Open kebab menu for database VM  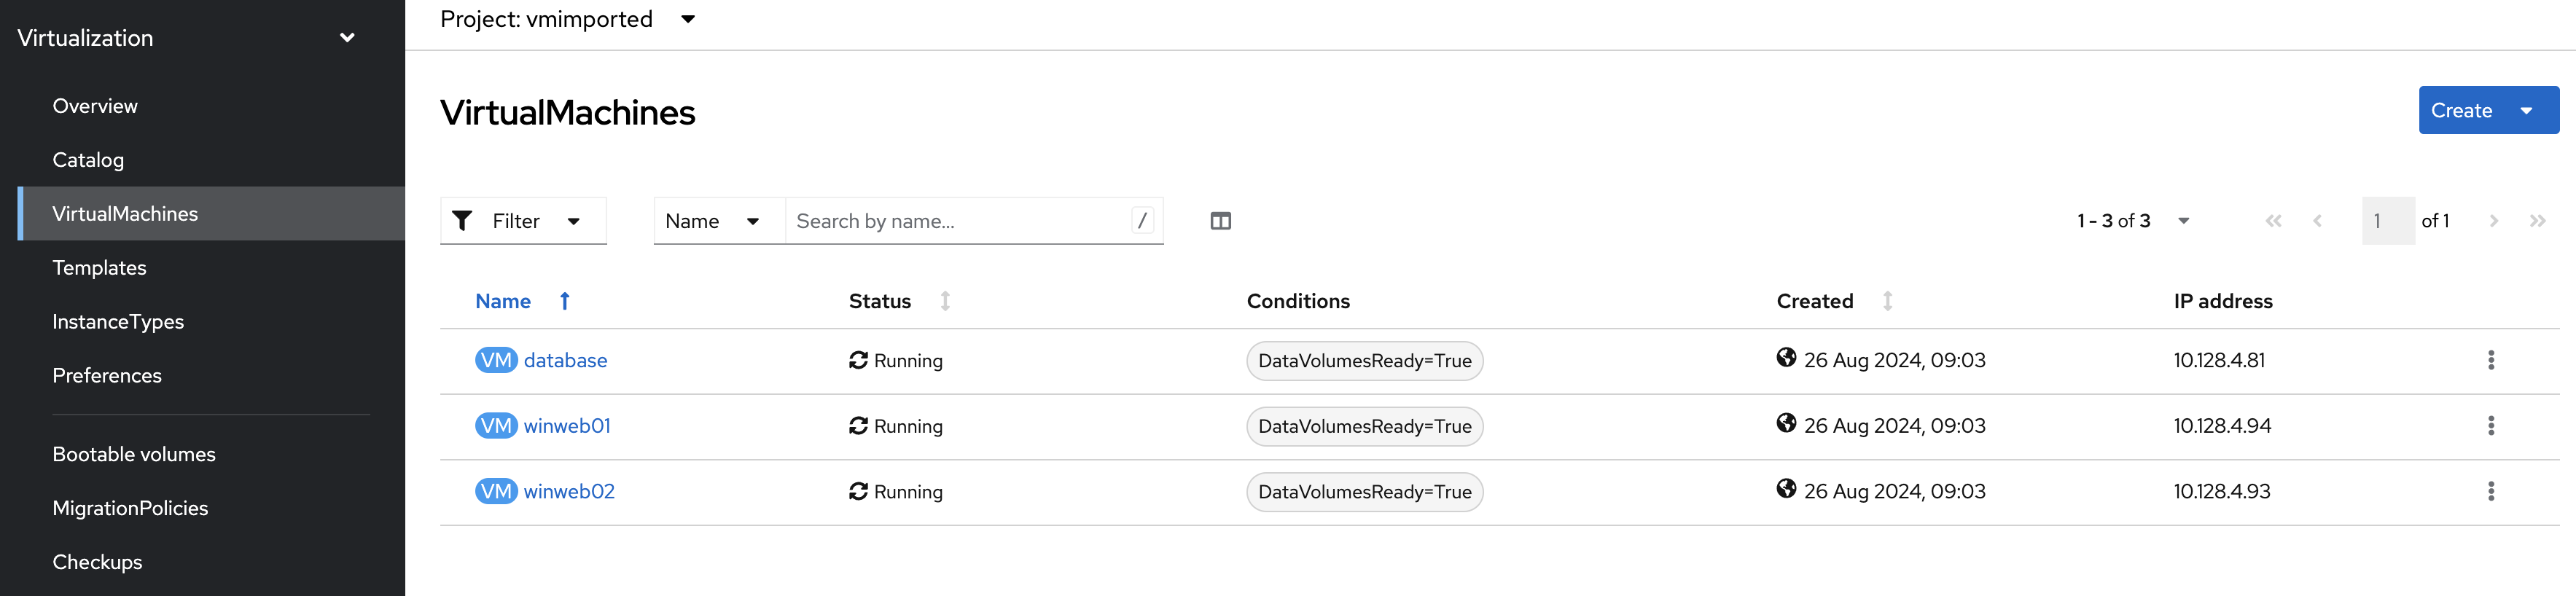(x=2490, y=360)
